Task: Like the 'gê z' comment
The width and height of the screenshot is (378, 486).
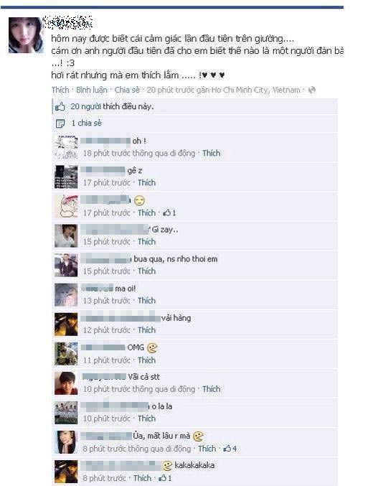Action: tap(146, 182)
